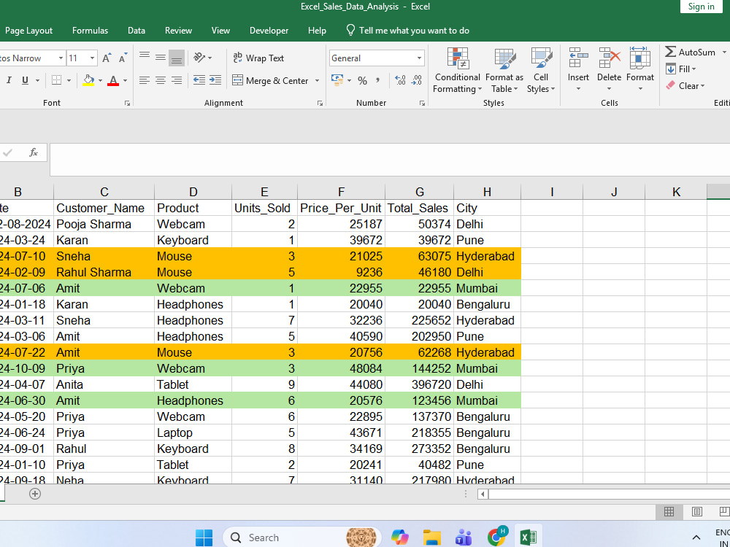Click the Sign in button
Screen dimensions: 730x547
click(x=701, y=7)
